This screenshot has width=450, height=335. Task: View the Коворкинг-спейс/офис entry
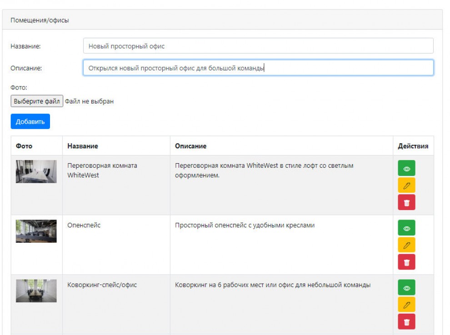(406, 288)
